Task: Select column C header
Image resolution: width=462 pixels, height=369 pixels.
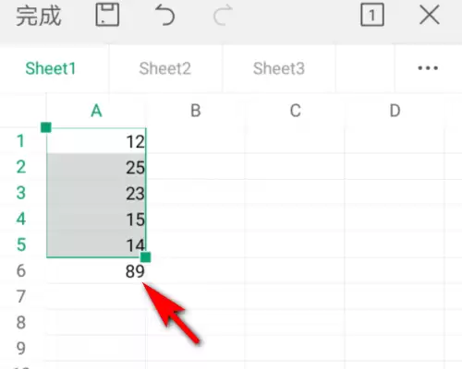Action: pos(296,111)
